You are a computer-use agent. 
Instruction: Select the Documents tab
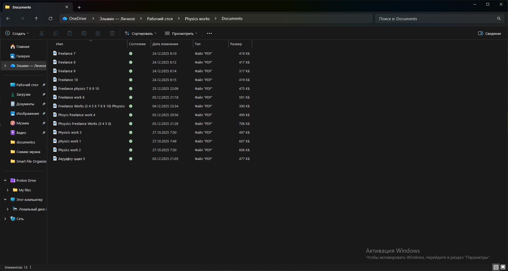point(22,7)
